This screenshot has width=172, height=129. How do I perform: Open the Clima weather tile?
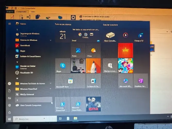point(93,50)
